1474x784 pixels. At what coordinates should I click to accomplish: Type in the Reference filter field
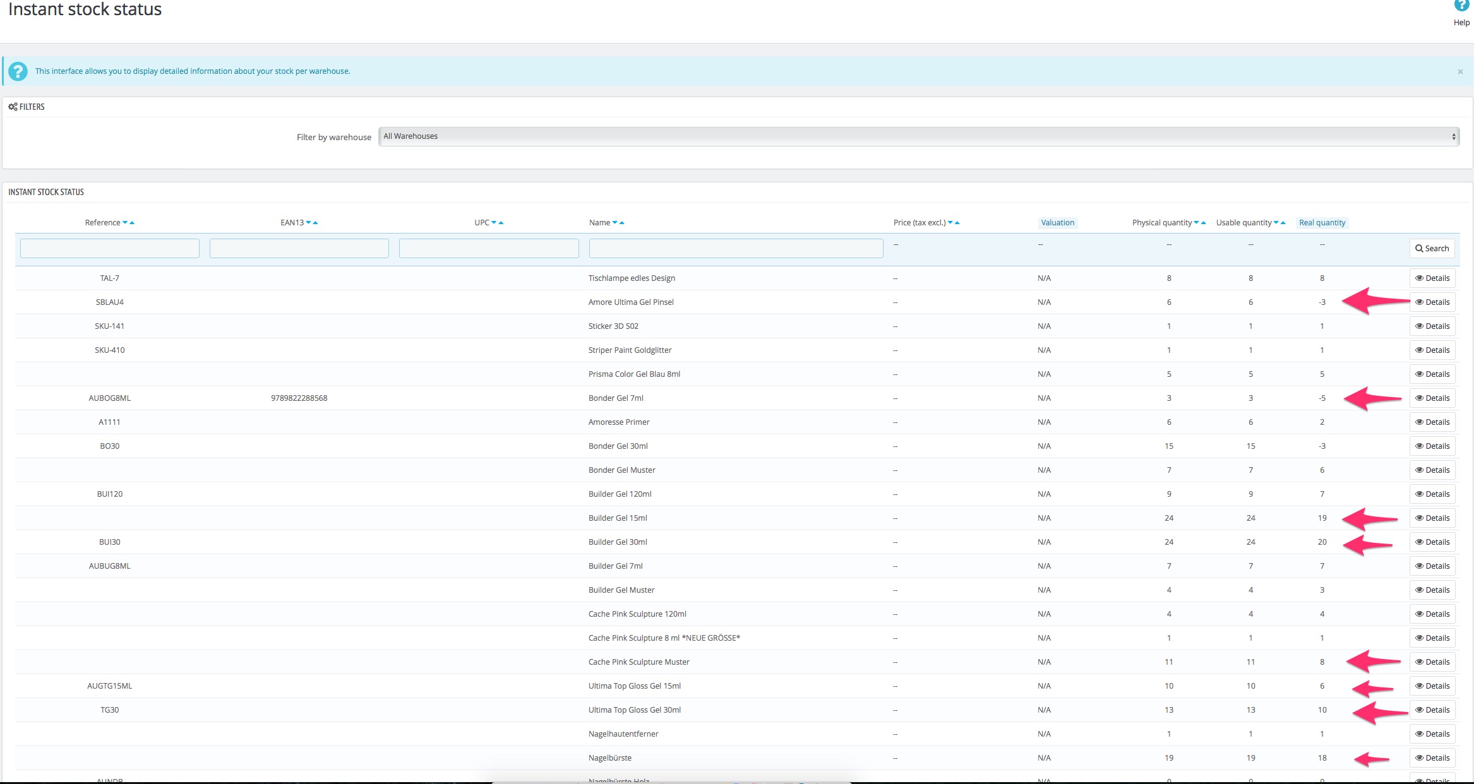pyautogui.click(x=110, y=248)
